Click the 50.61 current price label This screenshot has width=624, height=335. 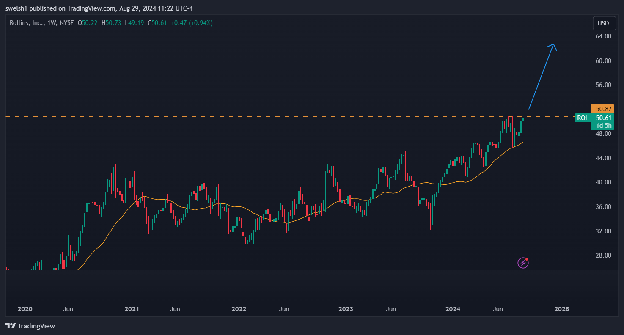[x=602, y=118]
